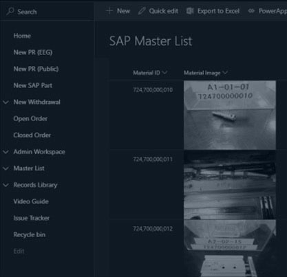Open New Withdrawal navigation item
This screenshot has height=277, width=287.
(x=36, y=102)
